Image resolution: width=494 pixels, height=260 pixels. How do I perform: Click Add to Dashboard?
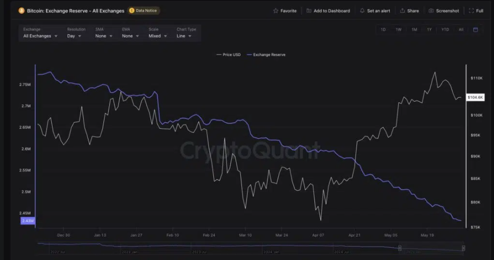click(x=328, y=11)
